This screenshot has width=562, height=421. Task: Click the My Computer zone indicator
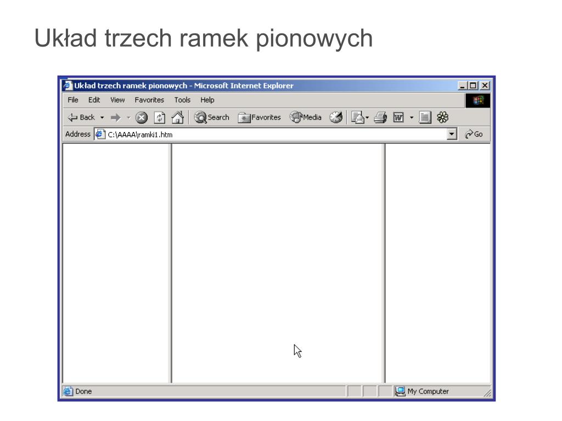point(422,391)
